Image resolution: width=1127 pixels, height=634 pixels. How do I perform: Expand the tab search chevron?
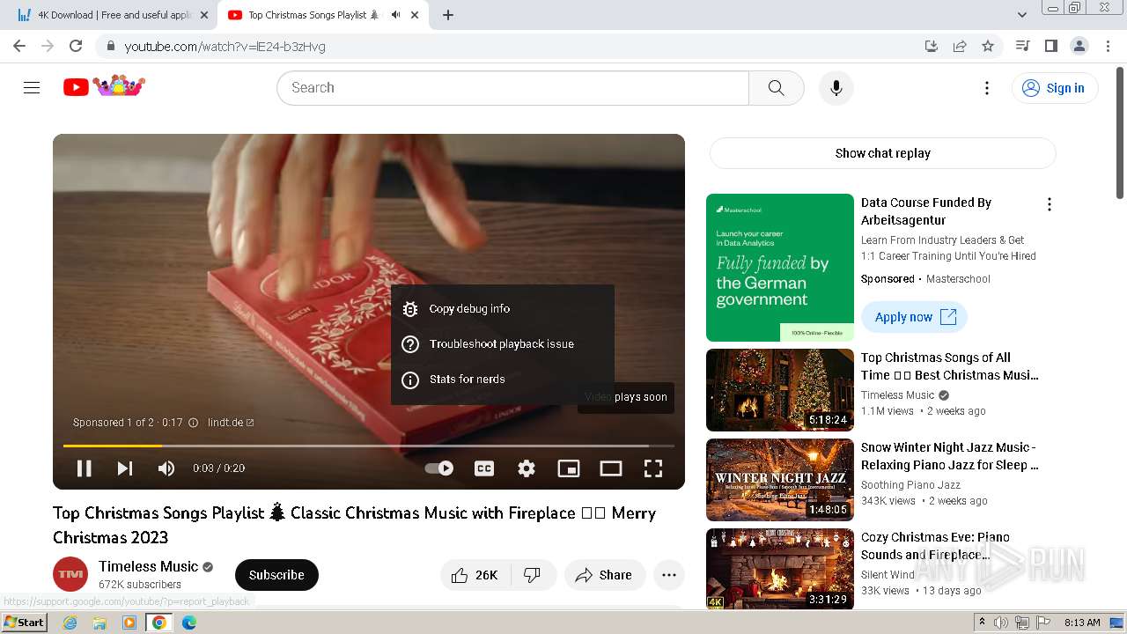coord(1022,15)
